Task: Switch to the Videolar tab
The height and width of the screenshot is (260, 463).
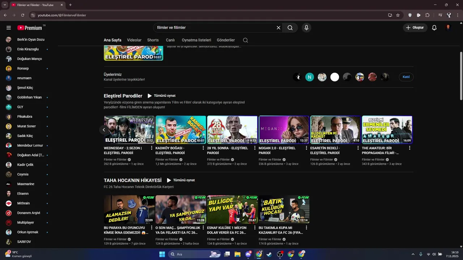Action: pyautogui.click(x=134, y=40)
